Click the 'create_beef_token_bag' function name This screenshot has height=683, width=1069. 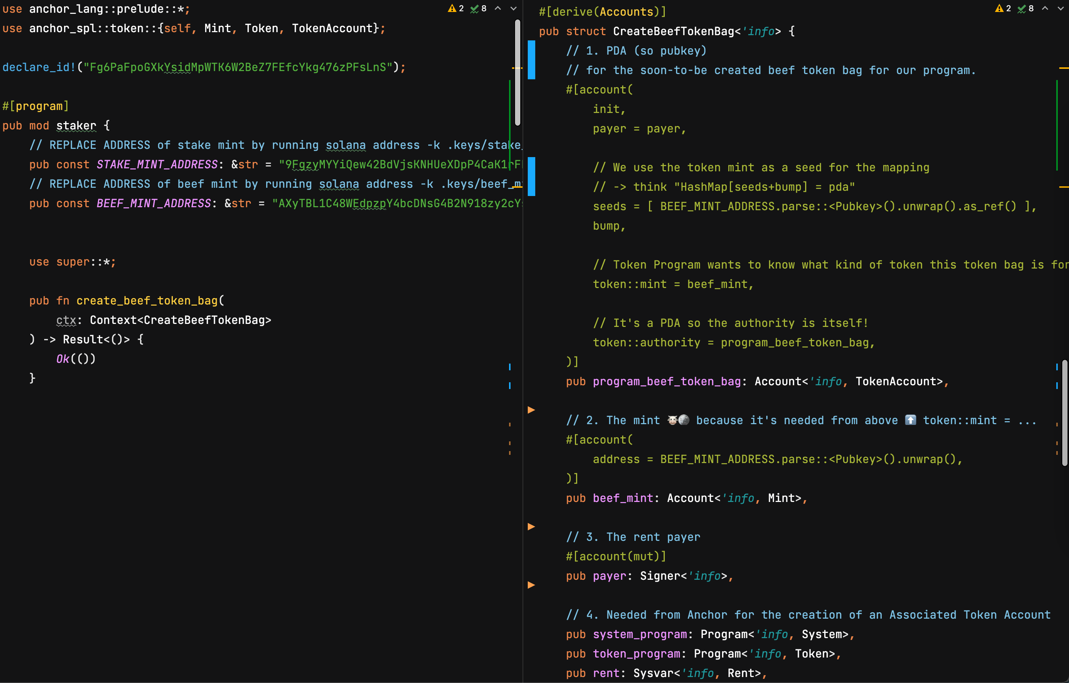pos(147,301)
